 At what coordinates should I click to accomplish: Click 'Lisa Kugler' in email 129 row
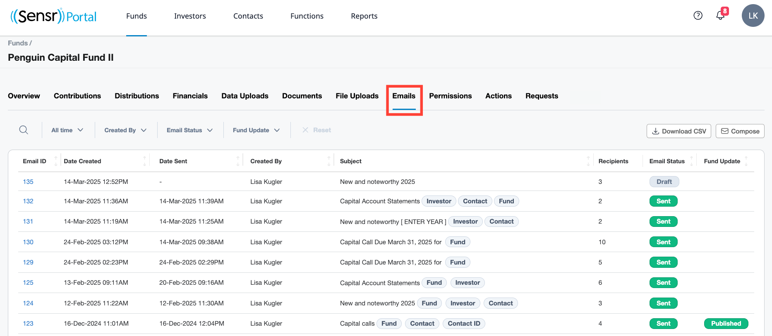tap(266, 262)
